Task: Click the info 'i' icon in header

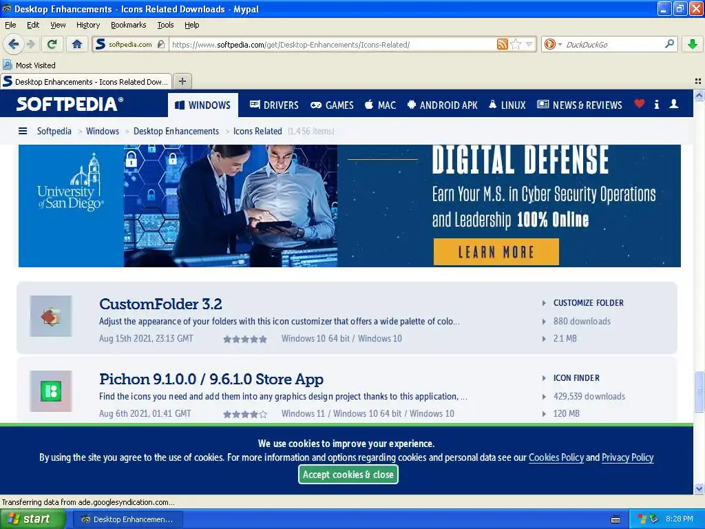Action: click(x=656, y=105)
